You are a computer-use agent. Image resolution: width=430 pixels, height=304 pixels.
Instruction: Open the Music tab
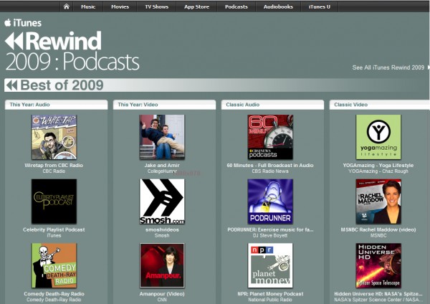[88, 6]
